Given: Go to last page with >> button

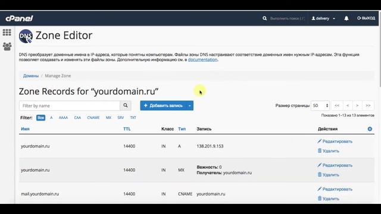Looking at the screenshot, I should tap(368, 106).
